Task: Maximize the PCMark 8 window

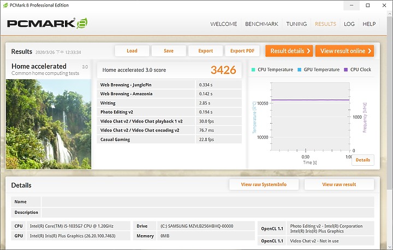Action: (368, 5)
